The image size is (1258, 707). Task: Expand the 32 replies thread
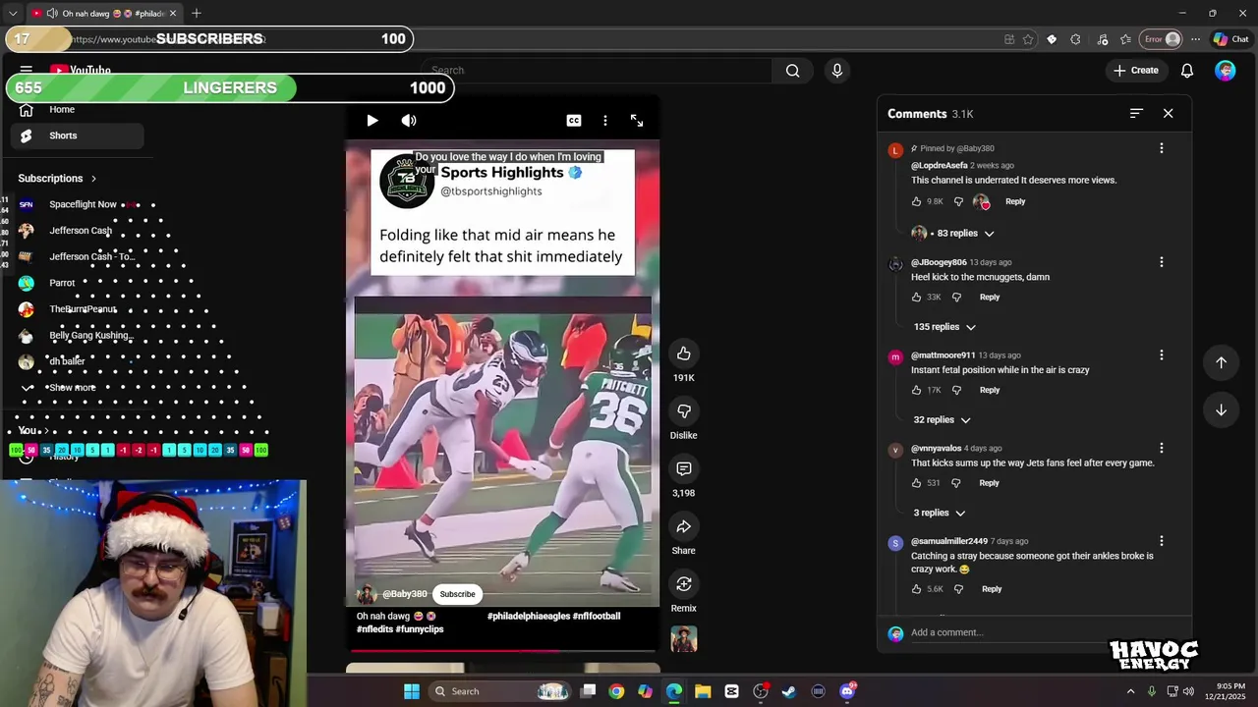[942, 420]
